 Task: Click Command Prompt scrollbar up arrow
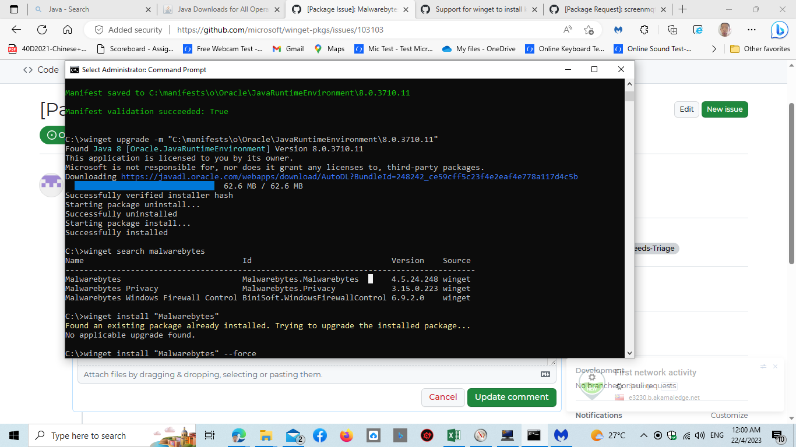(629, 84)
